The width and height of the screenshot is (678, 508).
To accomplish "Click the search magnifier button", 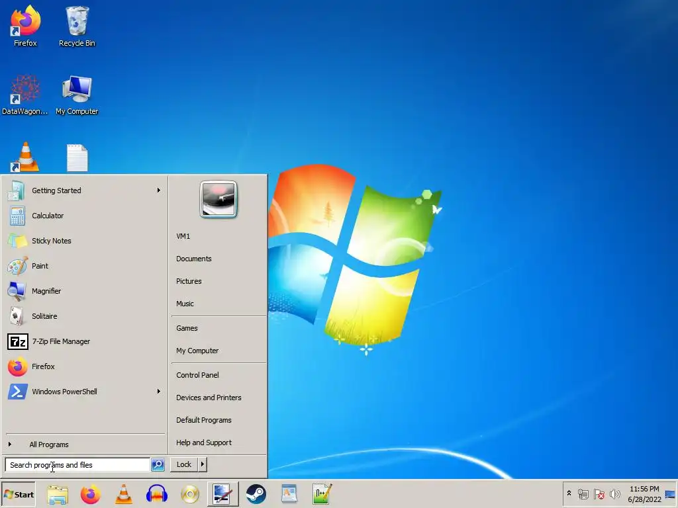I will coord(158,465).
